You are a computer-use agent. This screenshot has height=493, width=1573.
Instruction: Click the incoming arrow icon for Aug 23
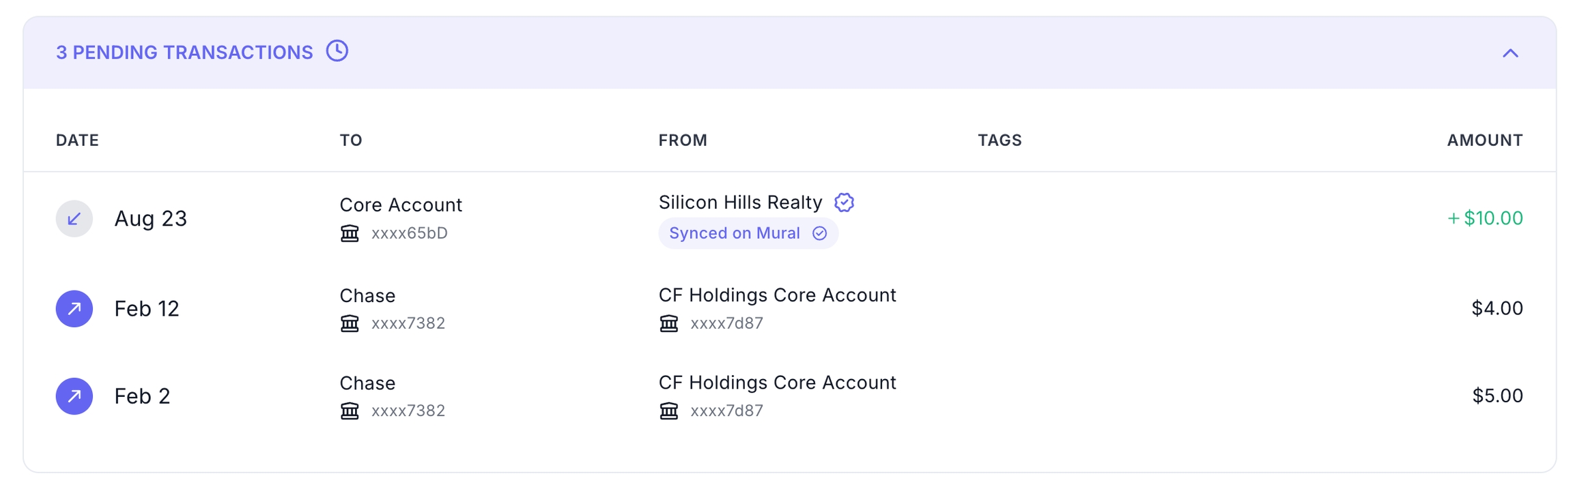coord(74,218)
